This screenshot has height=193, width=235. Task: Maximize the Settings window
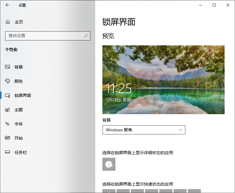tap(214, 5)
